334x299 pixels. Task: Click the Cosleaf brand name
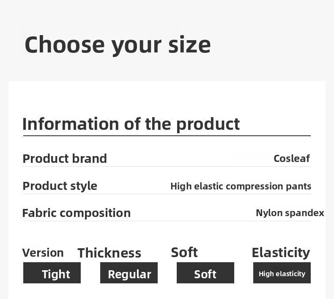[x=291, y=159]
